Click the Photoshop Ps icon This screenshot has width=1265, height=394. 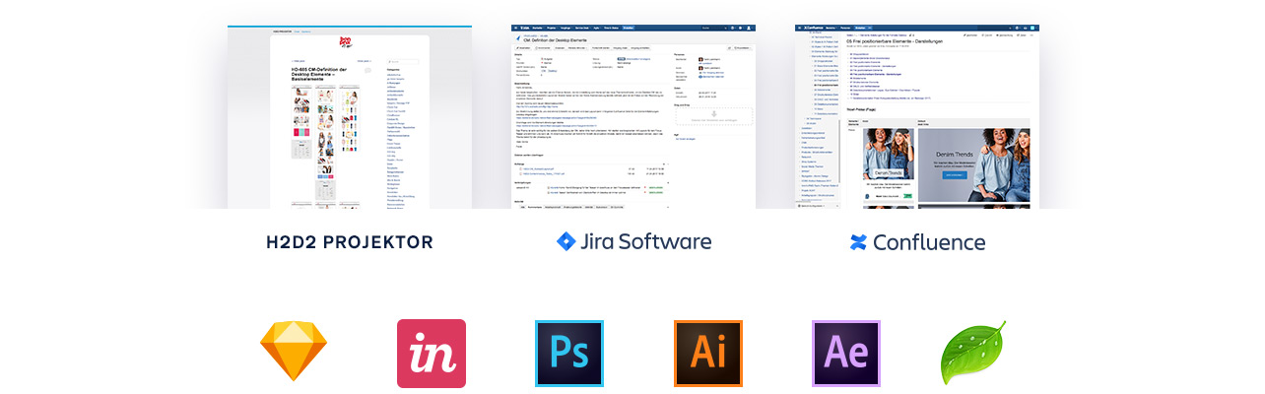click(569, 354)
